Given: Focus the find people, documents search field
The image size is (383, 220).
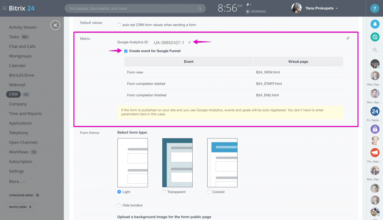Looking at the screenshot, I should click(135, 8).
